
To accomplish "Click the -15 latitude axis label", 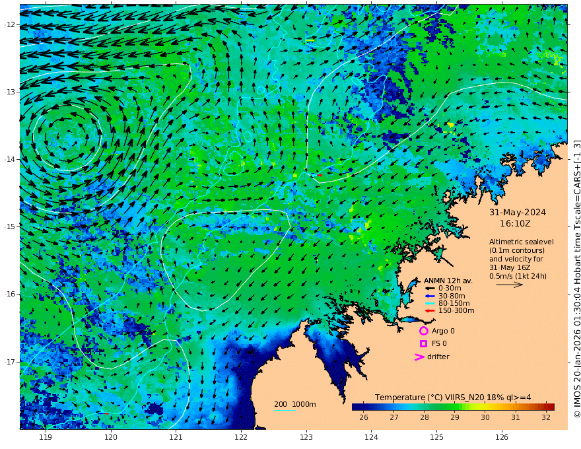I will click(10, 226).
